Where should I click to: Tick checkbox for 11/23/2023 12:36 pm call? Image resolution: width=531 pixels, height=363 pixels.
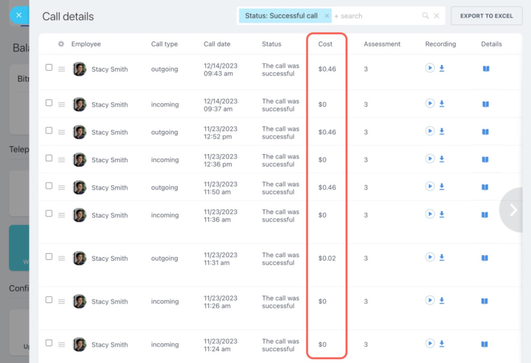click(49, 158)
